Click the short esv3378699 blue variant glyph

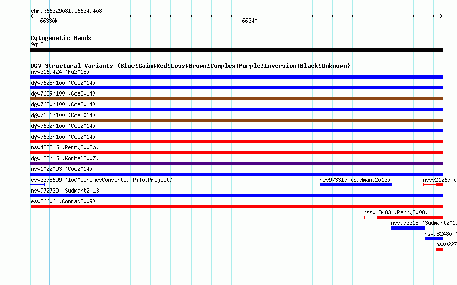(x=37, y=185)
